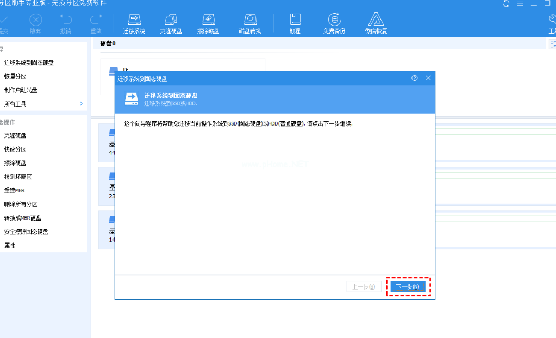Viewport: 556px width, 338px height.
Task: Open the 教程 tutorial icon
Action: click(x=295, y=23)
